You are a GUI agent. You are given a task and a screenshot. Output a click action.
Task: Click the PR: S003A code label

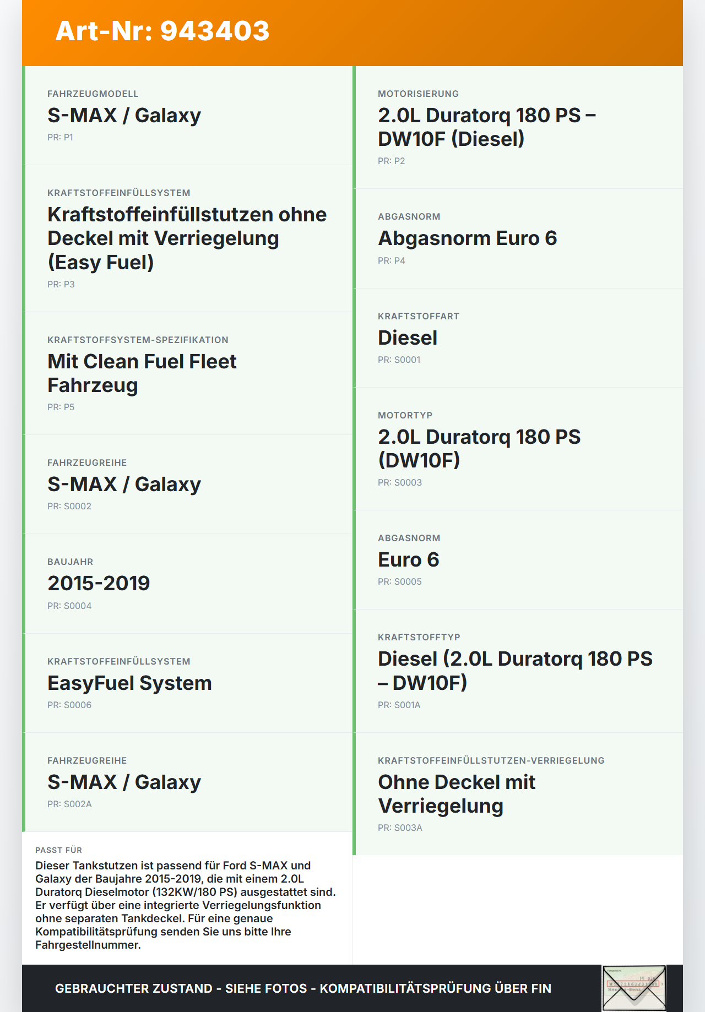400,828
